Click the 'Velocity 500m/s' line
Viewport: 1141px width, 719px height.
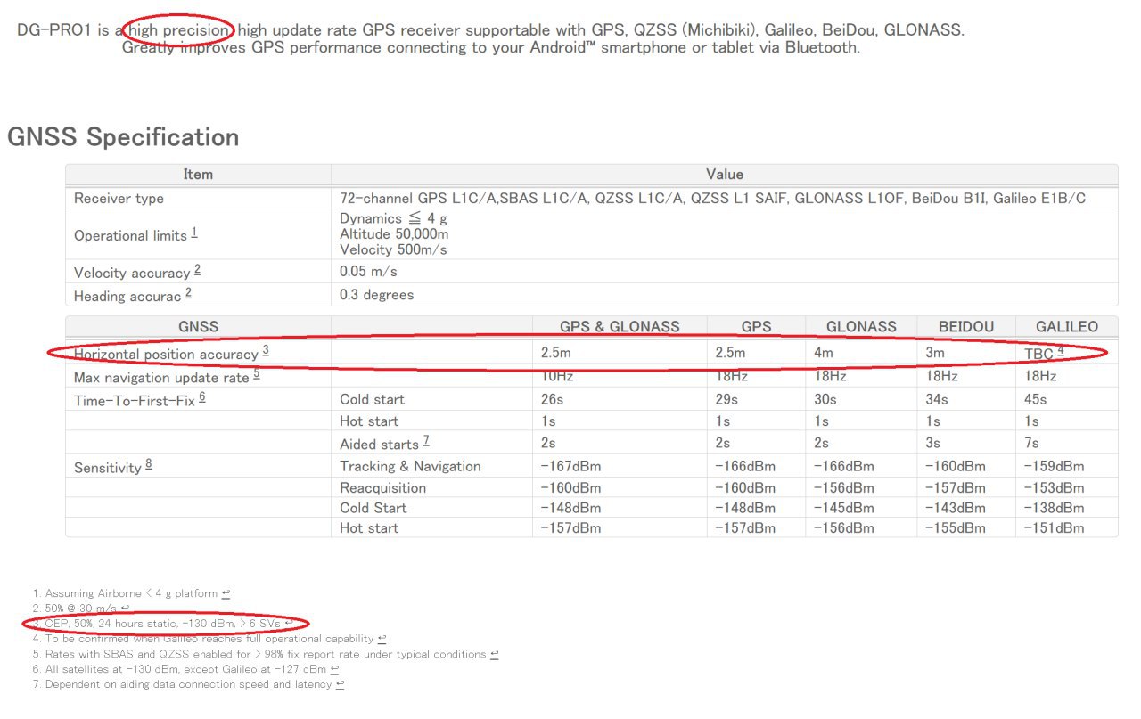click(393, 249)
